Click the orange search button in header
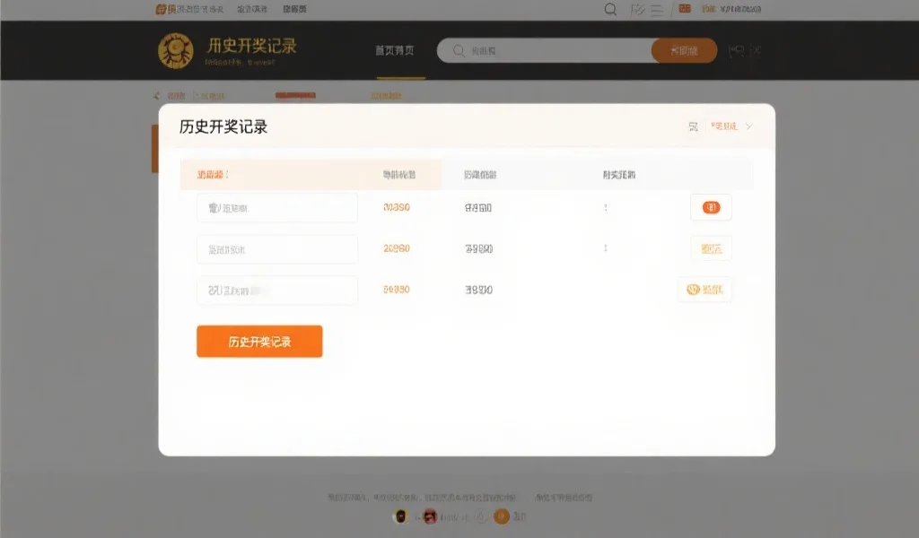 point(684,51)
